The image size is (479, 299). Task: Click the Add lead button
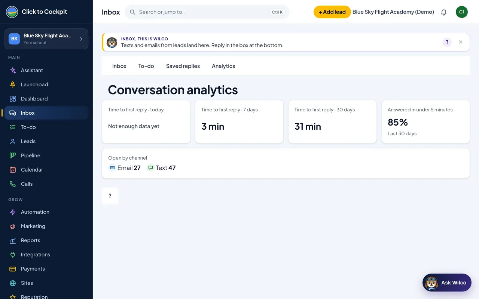pos(332,12)
